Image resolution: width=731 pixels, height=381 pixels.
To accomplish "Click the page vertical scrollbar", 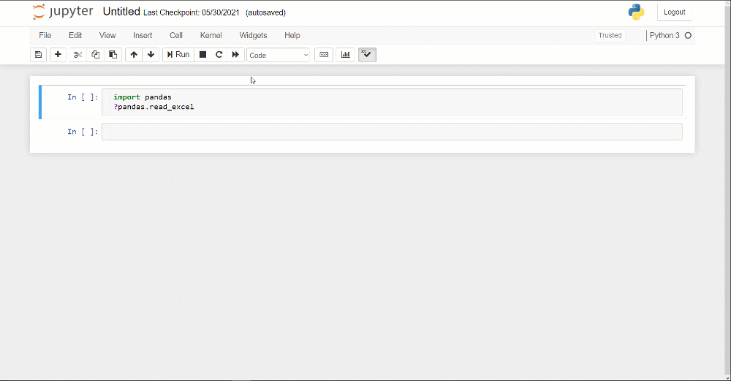I will pos(727,190).
